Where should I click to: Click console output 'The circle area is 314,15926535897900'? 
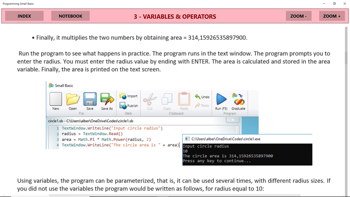pyautogui.click(x=228, y=156)
